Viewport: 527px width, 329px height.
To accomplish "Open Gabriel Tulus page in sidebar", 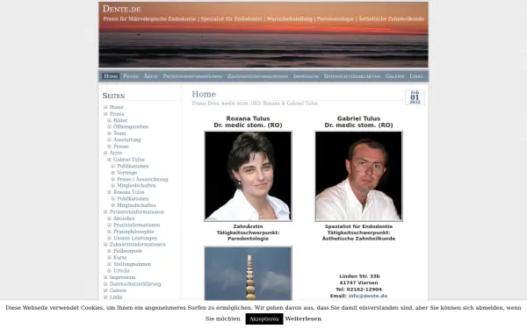I will point(129,160).
